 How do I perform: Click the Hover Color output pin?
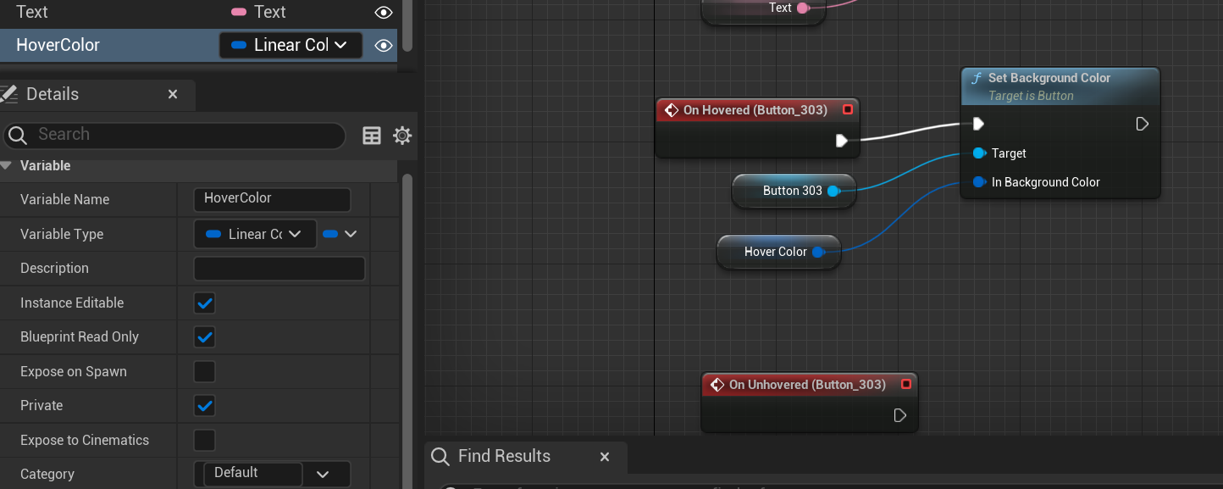pyautogui.click(x=818, y=253)
